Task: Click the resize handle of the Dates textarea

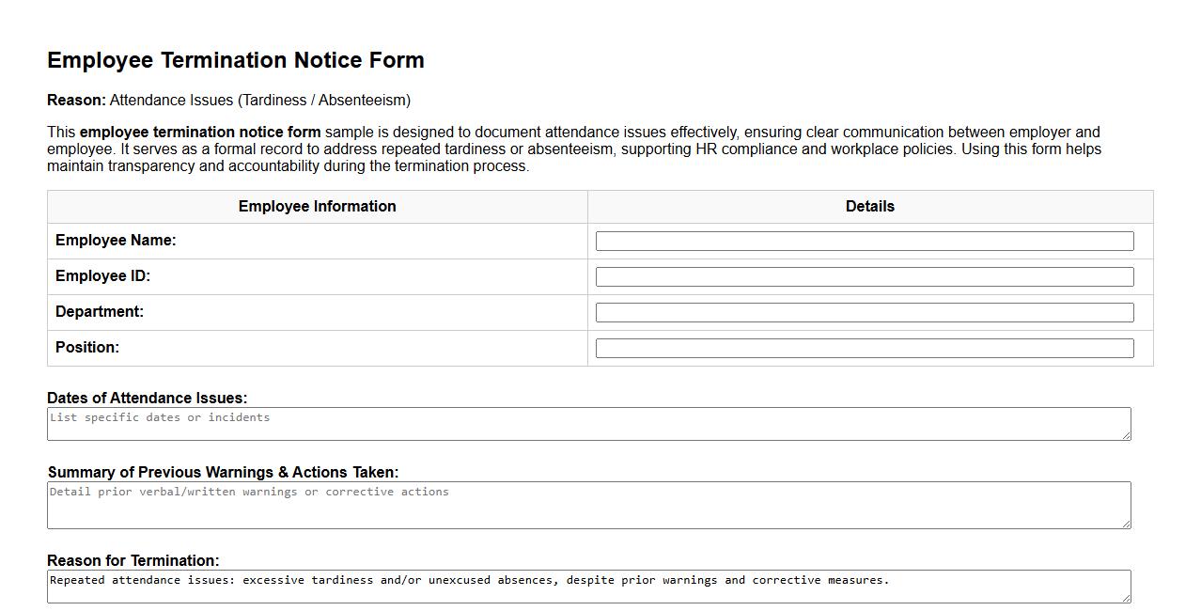Action: coord(1127,437)
